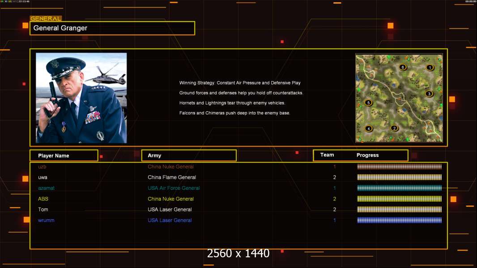Screen dimensions: 477x268
Task: Click the GENERAL label above the name
Action: [x=46, y=18]
